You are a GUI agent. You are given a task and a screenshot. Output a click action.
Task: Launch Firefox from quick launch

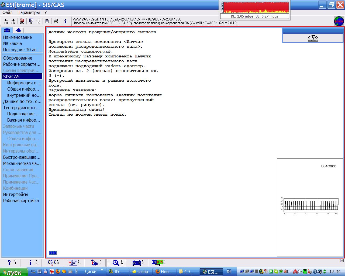[x=58, y=271]
